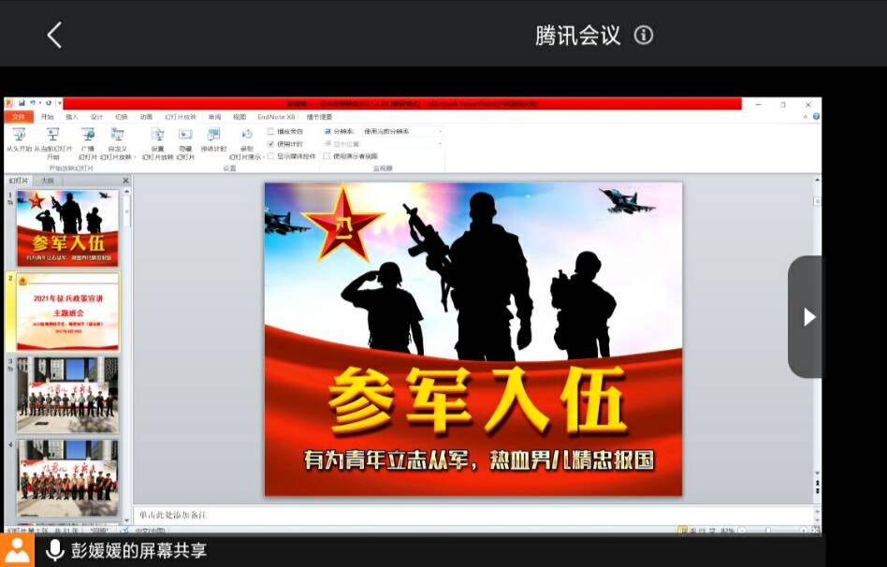Tap the back arrow in Tencent Meeting header
887x567 pixels.
[54, 36]
